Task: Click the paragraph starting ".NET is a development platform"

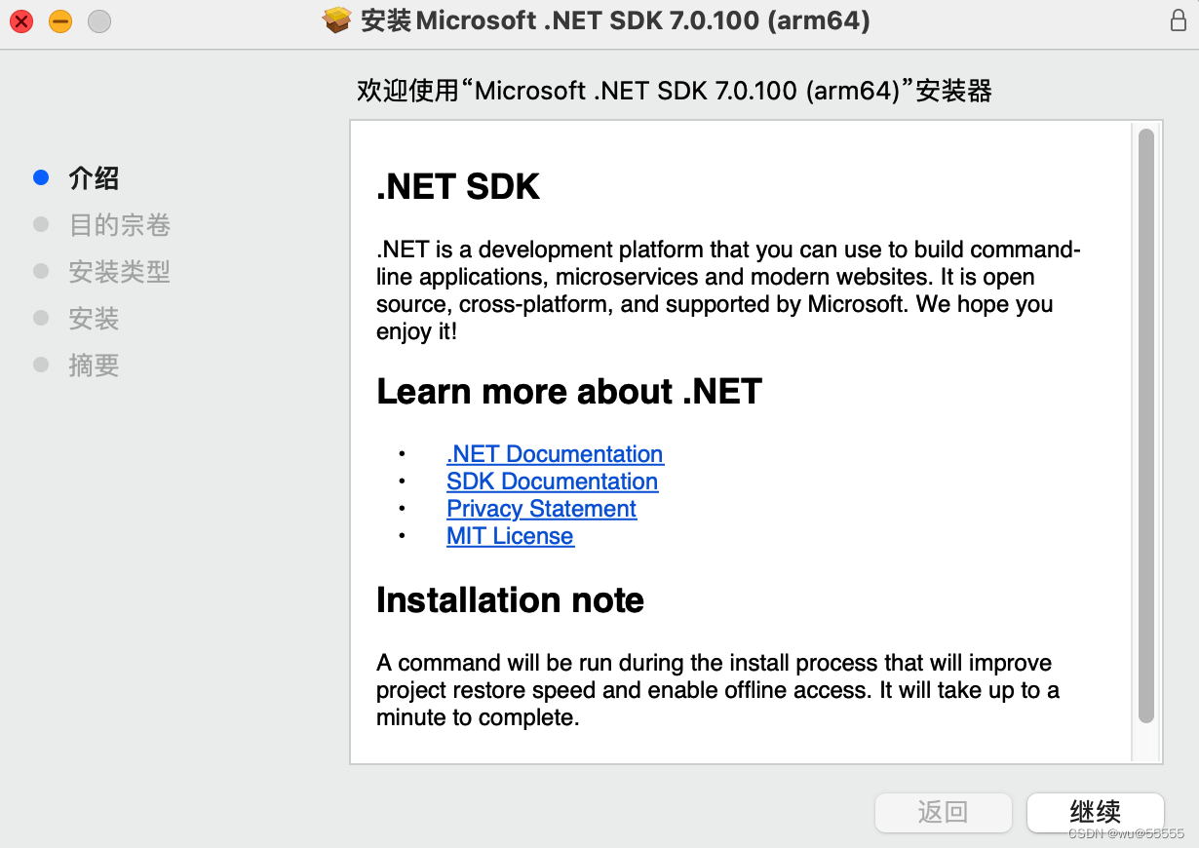Action: [728, 290]
